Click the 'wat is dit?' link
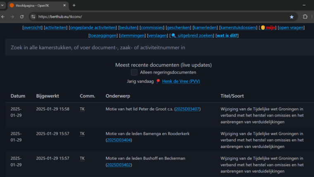The width and height of the screenshot is (314, 177). (227, 36)
